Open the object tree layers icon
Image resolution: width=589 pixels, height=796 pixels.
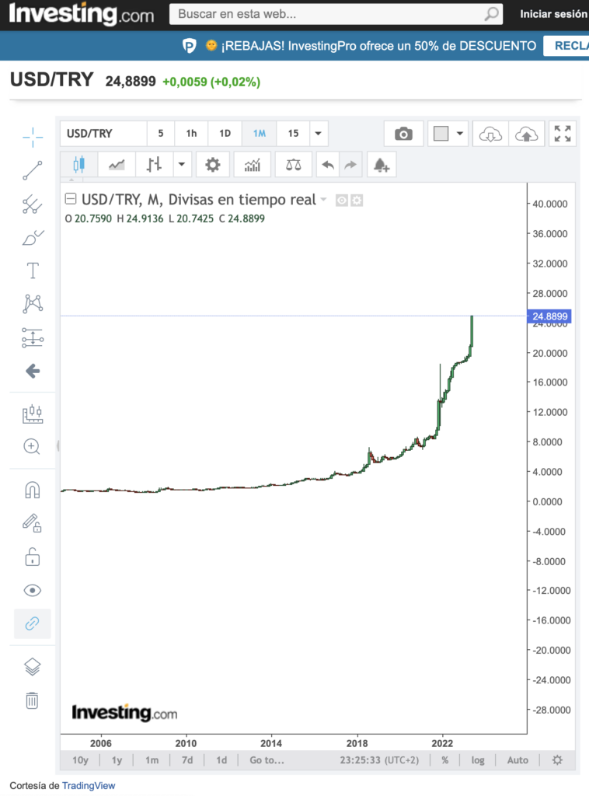point(33,666)
